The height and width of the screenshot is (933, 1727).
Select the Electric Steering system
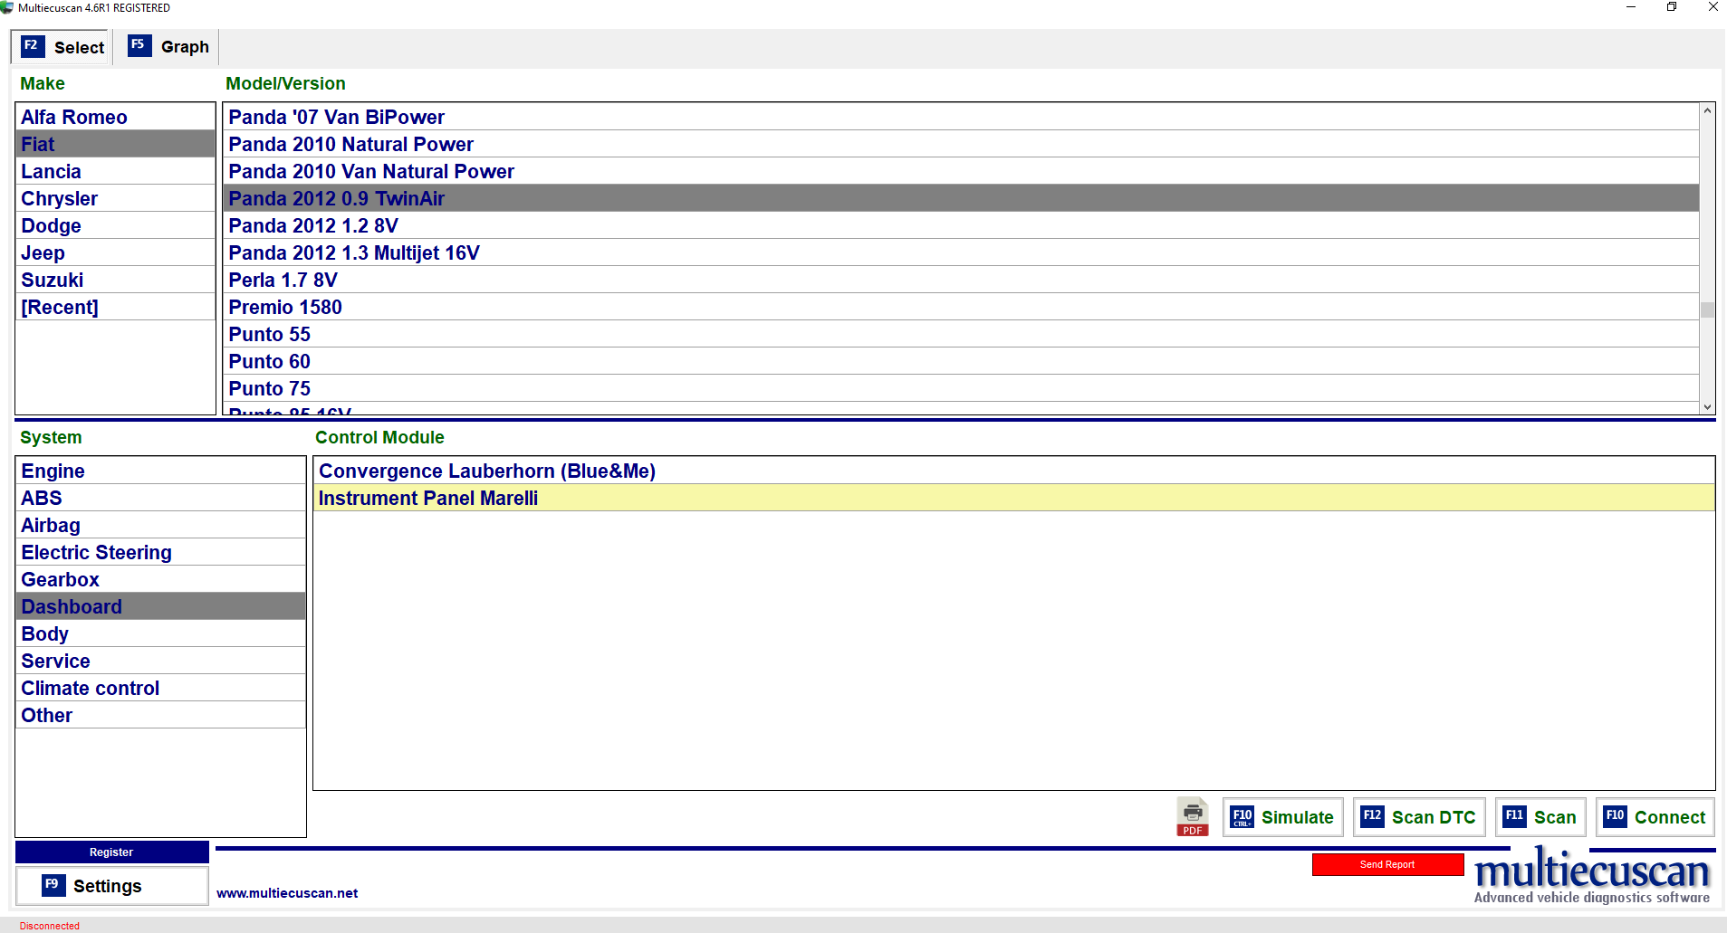[160, 552]
